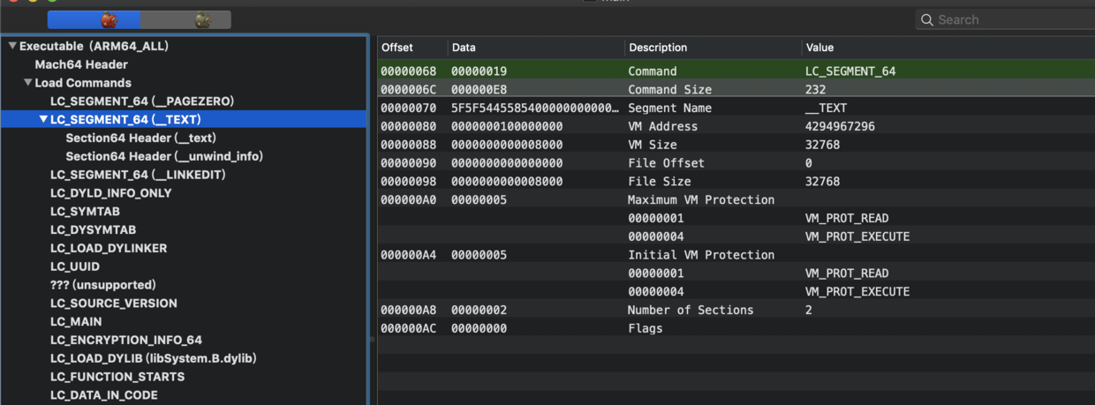
Task: Select the Load Commands tree item
Action: (x=83, y=83)
